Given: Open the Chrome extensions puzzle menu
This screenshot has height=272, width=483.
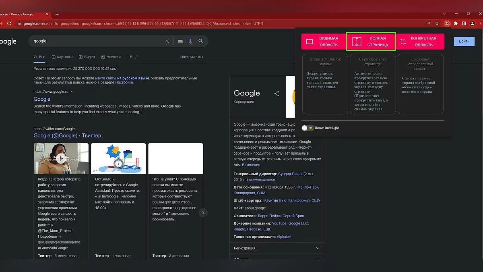Looking at the screenshot, I should pos(456,23).
